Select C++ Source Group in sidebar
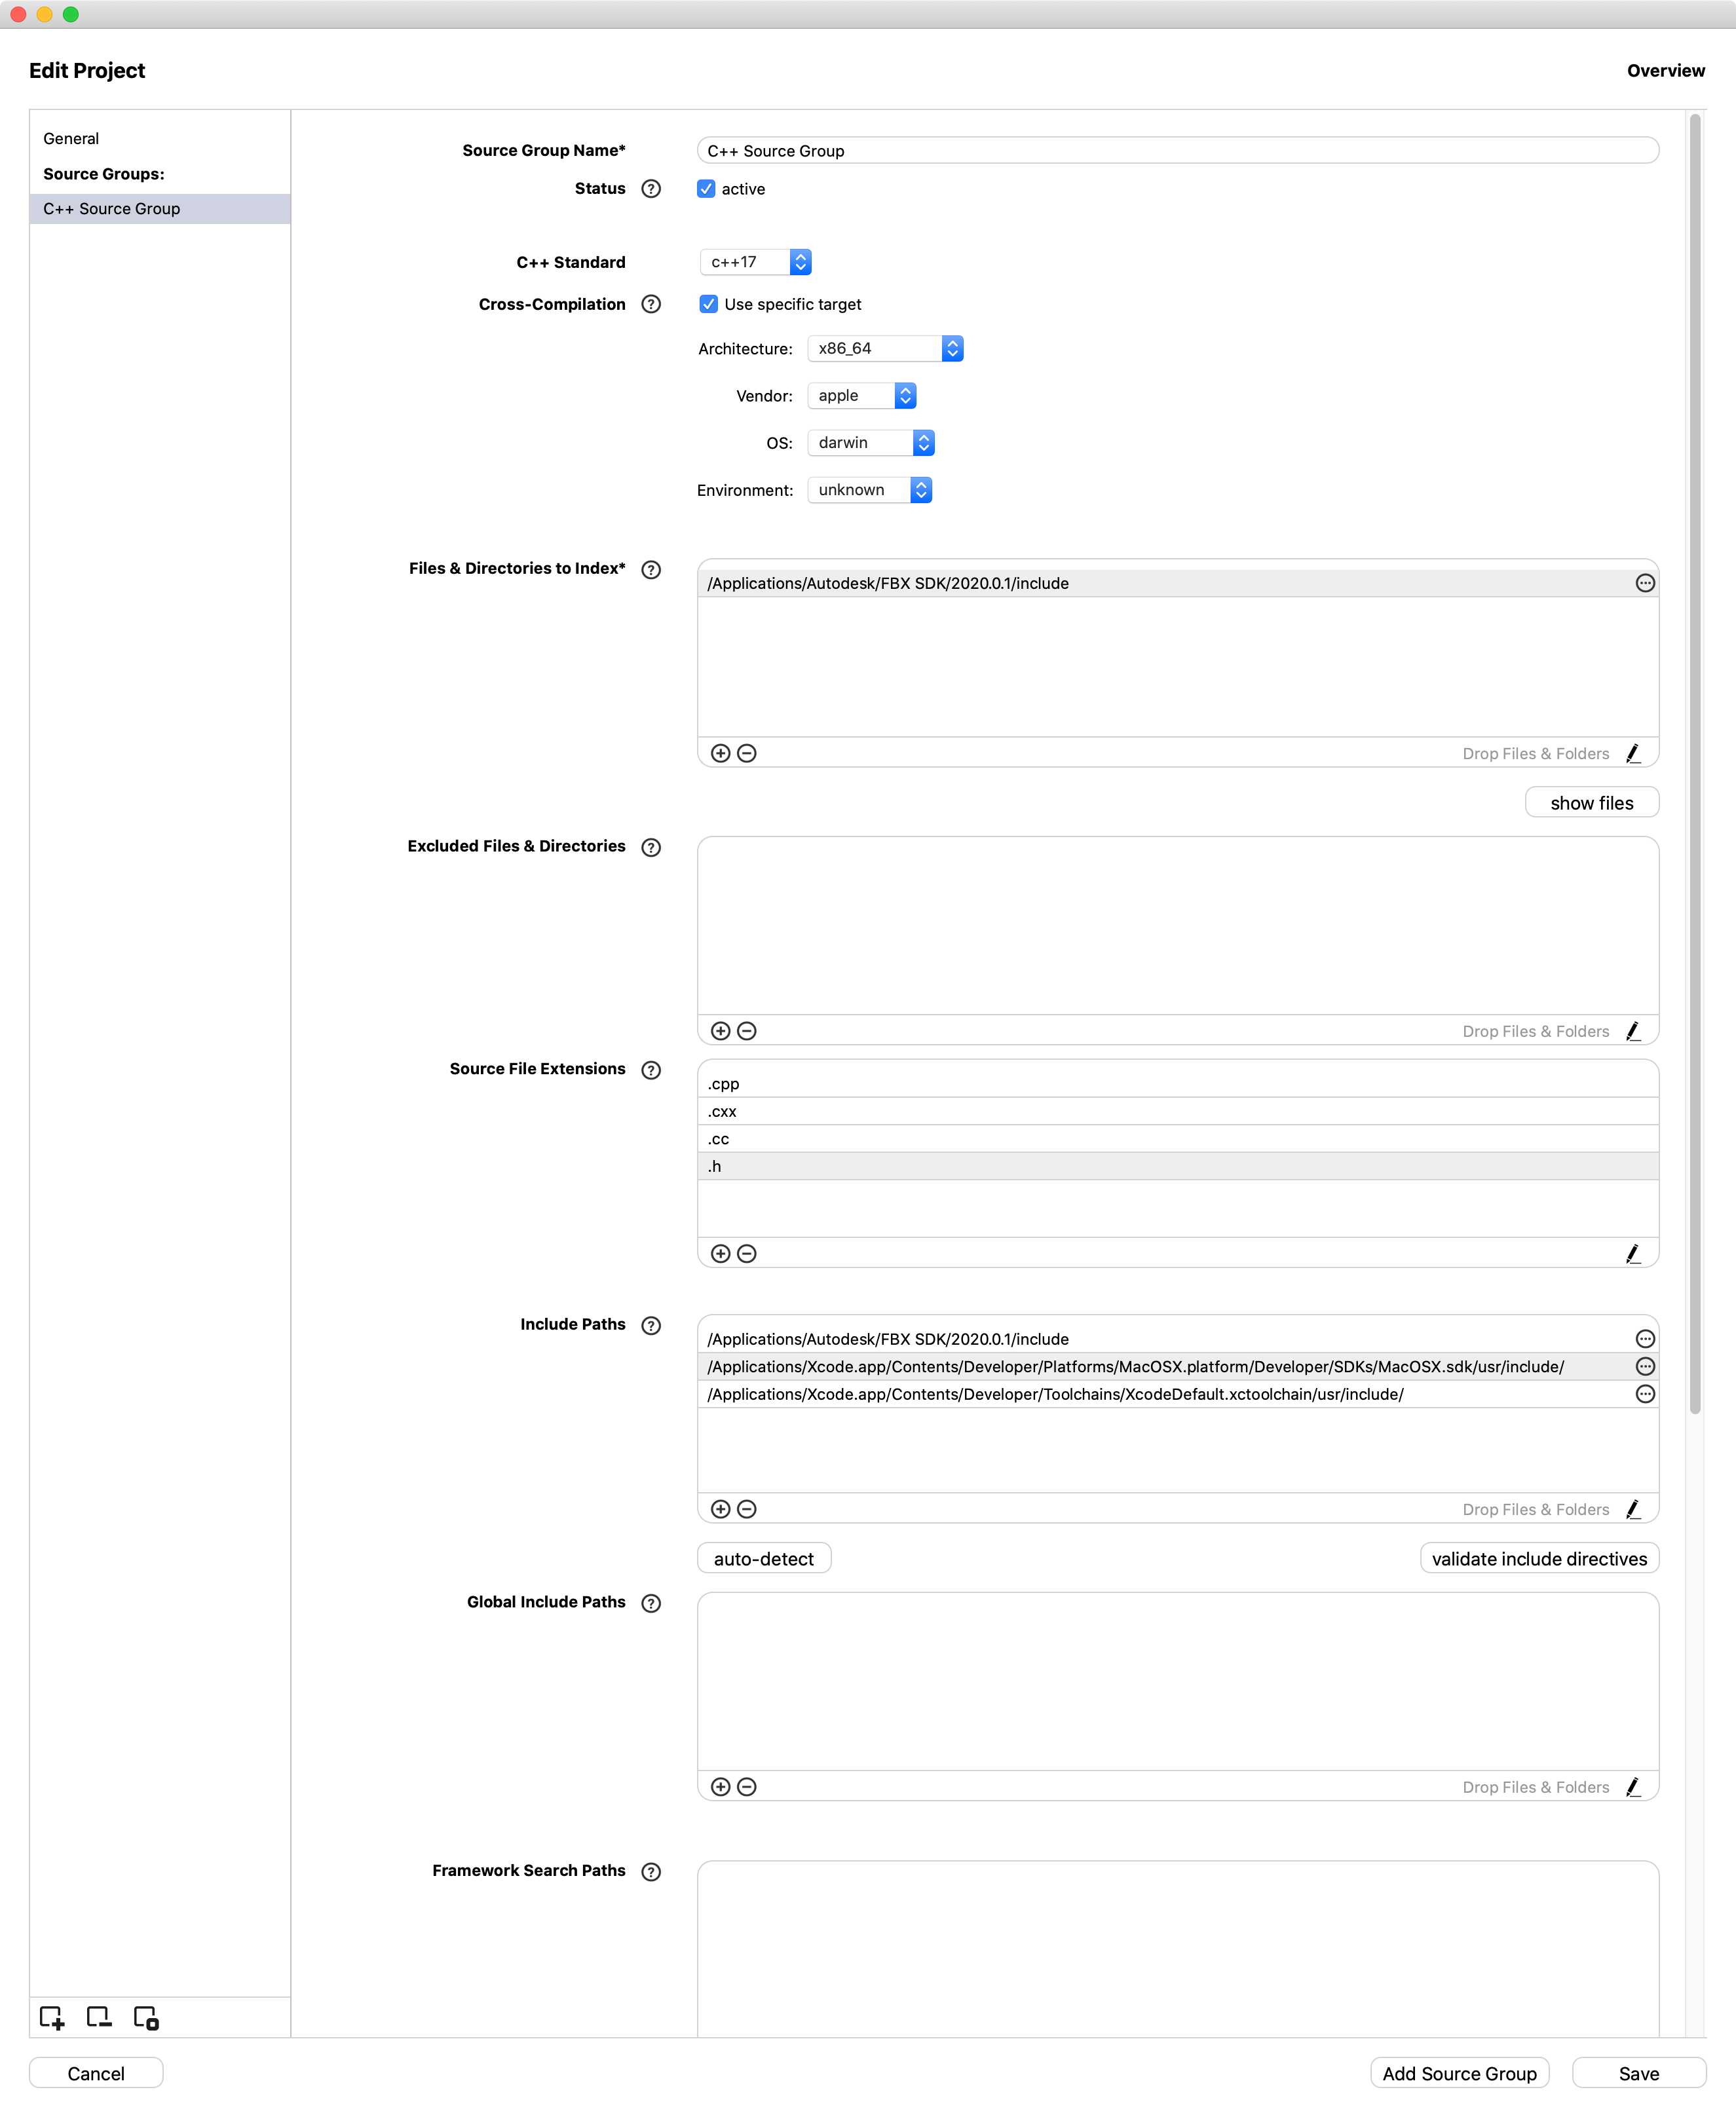The width and height of the screenshot is (1736, 2117). coord(112,209)
